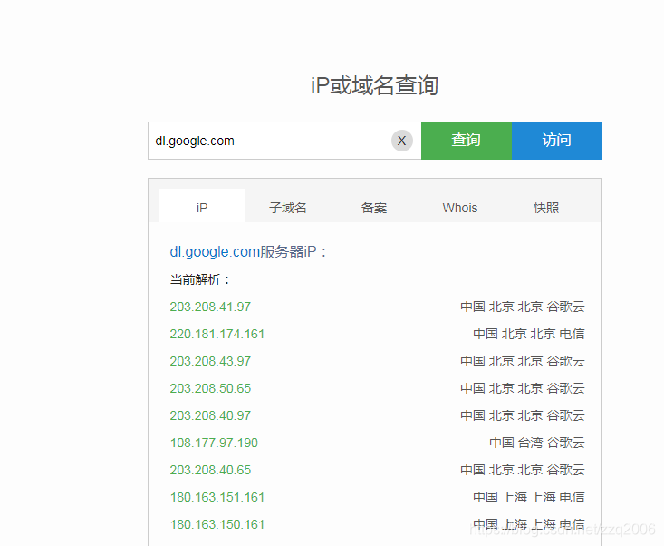Open IP address 220.181.174.161

click(217, 334)
